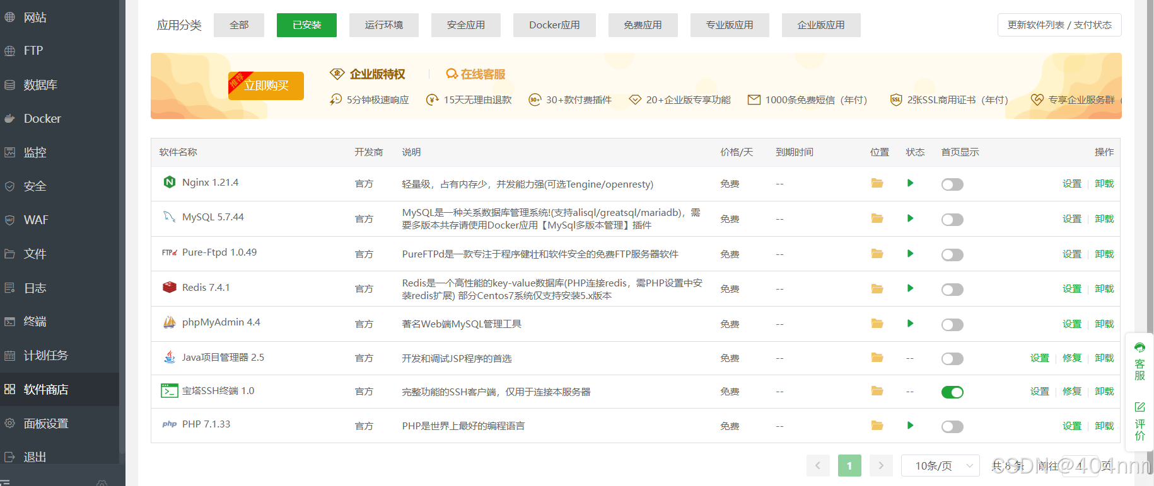The image size is (1154, 486).
Task: Open WAF in the left sidebar
Action: point(60,220)
